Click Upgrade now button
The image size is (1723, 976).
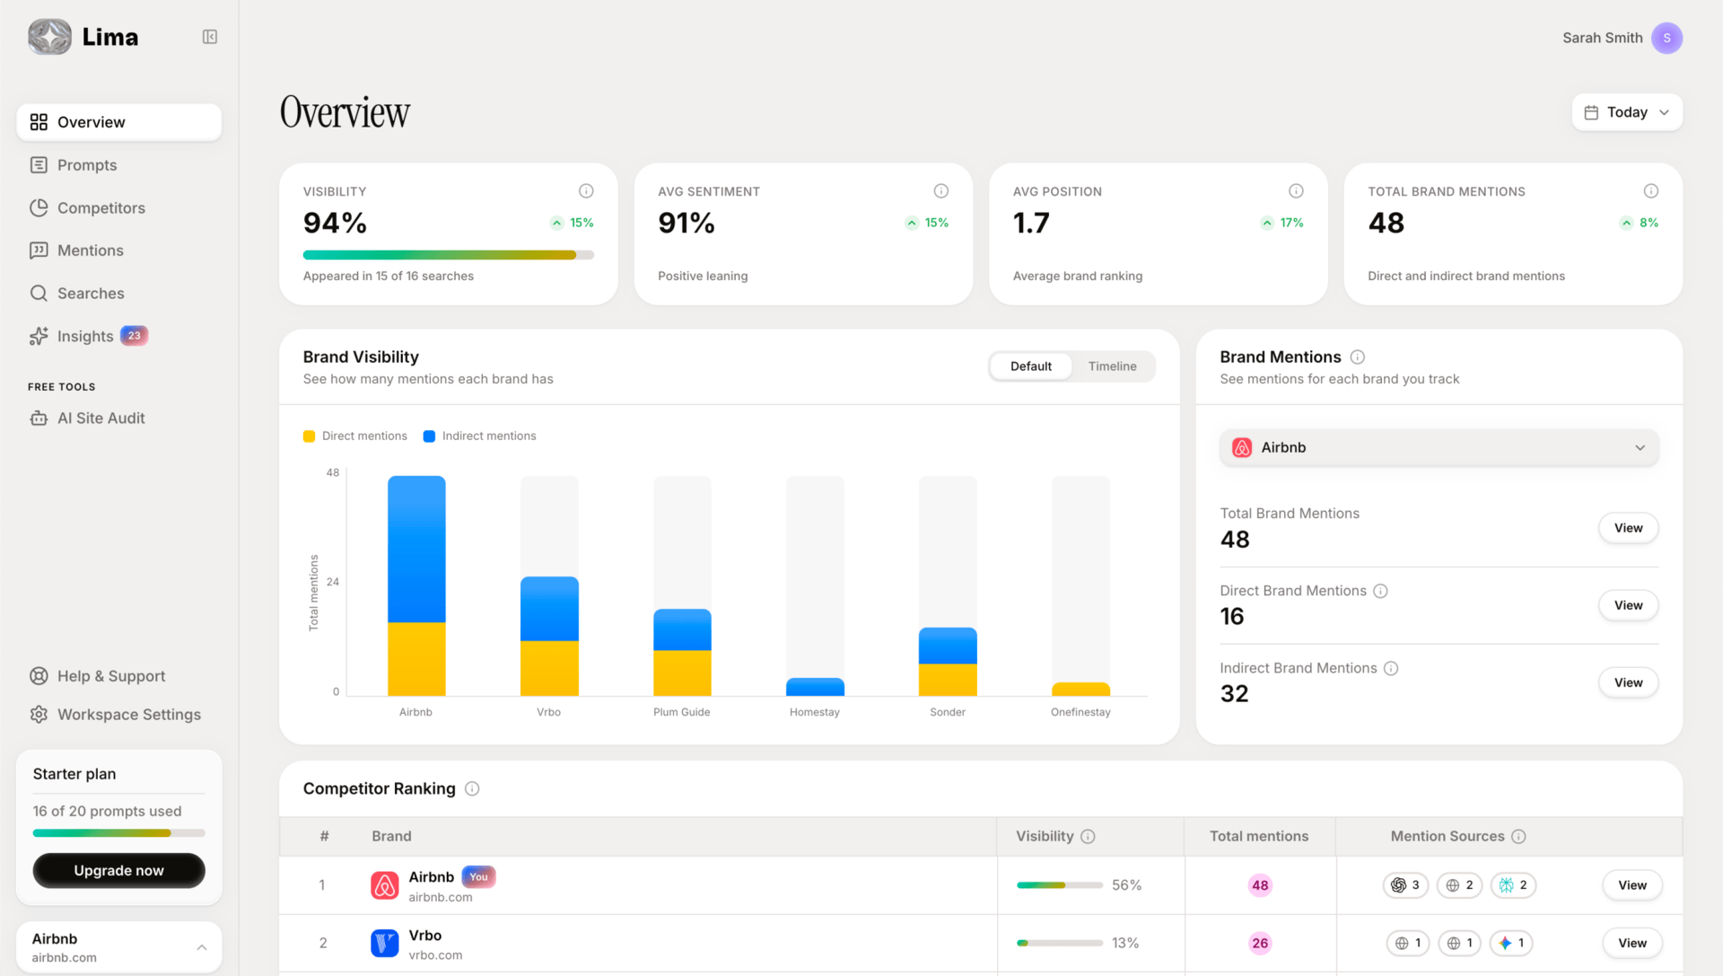[118, 871]
